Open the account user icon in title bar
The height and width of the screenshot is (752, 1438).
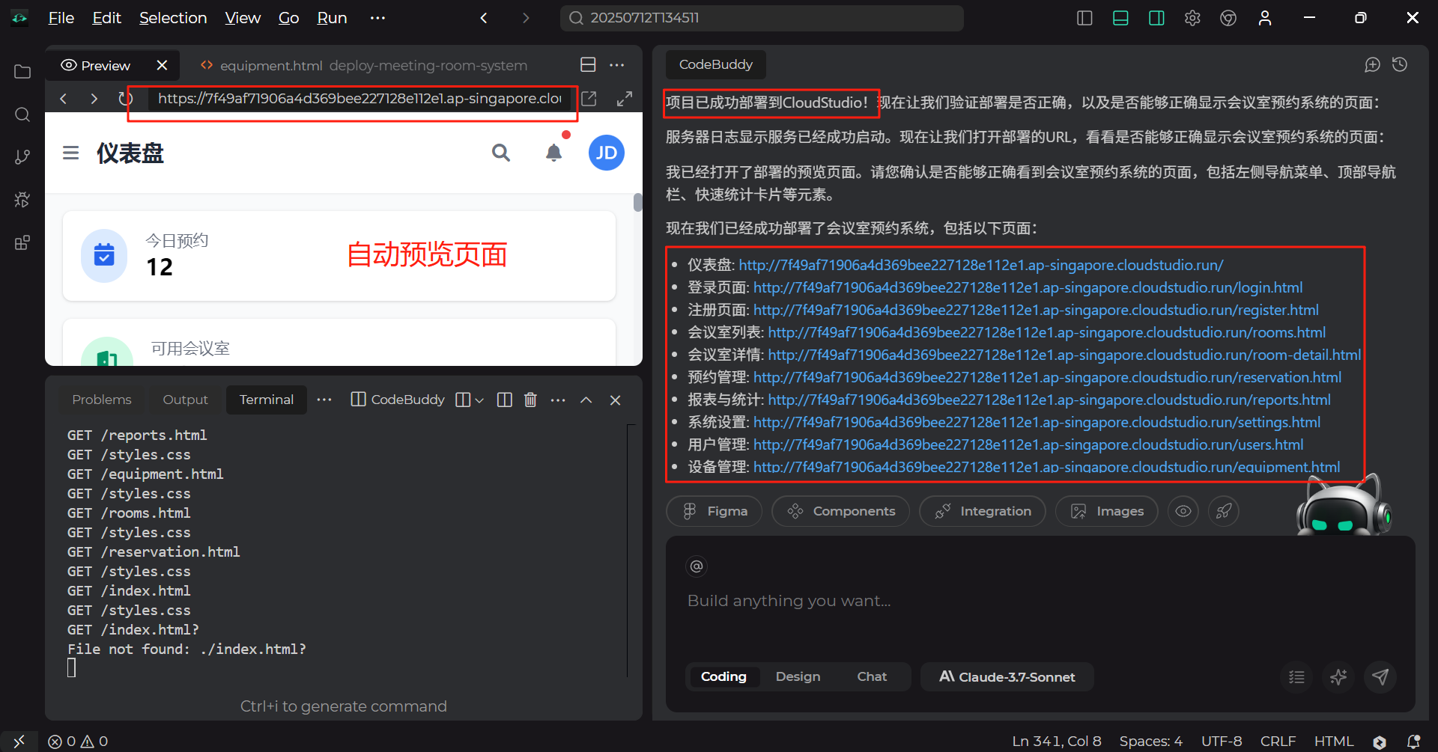coord(1265,18)
